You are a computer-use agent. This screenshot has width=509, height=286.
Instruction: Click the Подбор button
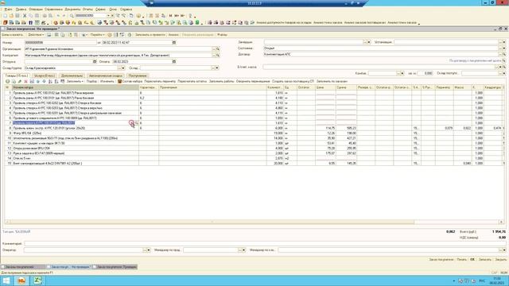pos(92,81)
